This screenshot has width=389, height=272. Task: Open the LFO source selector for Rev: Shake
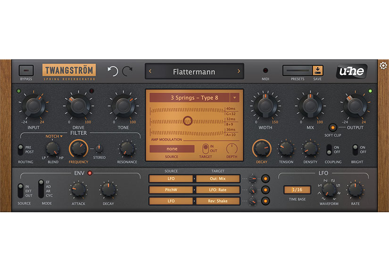click(171, 201)
